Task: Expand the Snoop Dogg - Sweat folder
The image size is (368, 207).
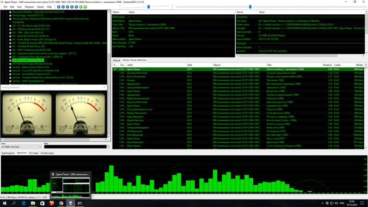Action: click(x=10, y=15)
